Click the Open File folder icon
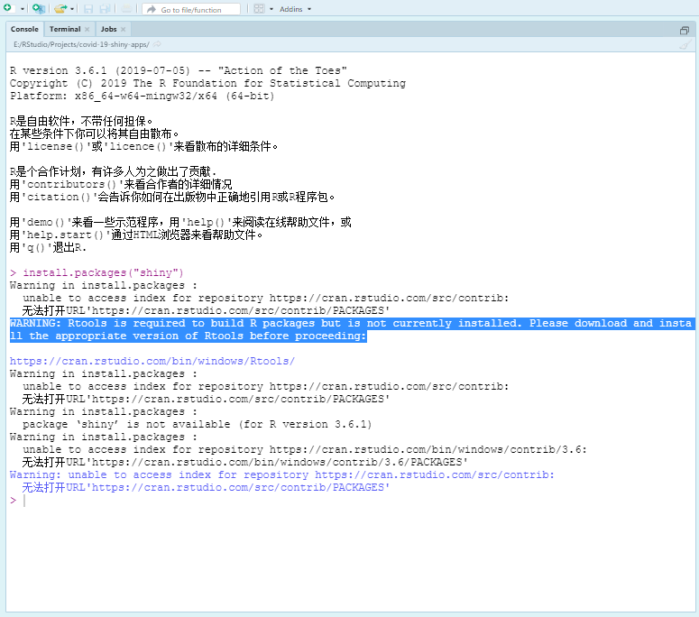 (60, 8)
